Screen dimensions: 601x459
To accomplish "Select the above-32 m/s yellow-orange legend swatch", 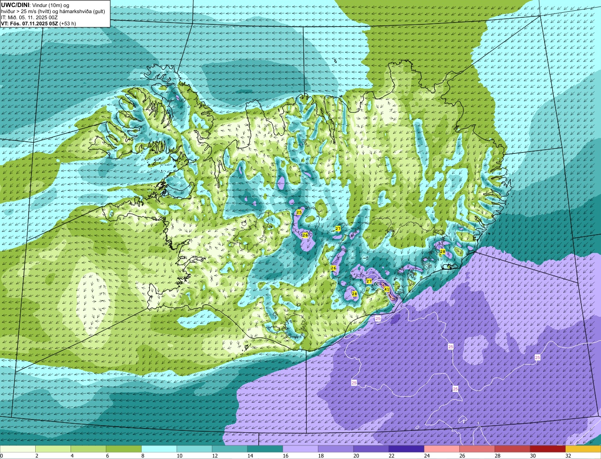I will click(x=583, y=449).
